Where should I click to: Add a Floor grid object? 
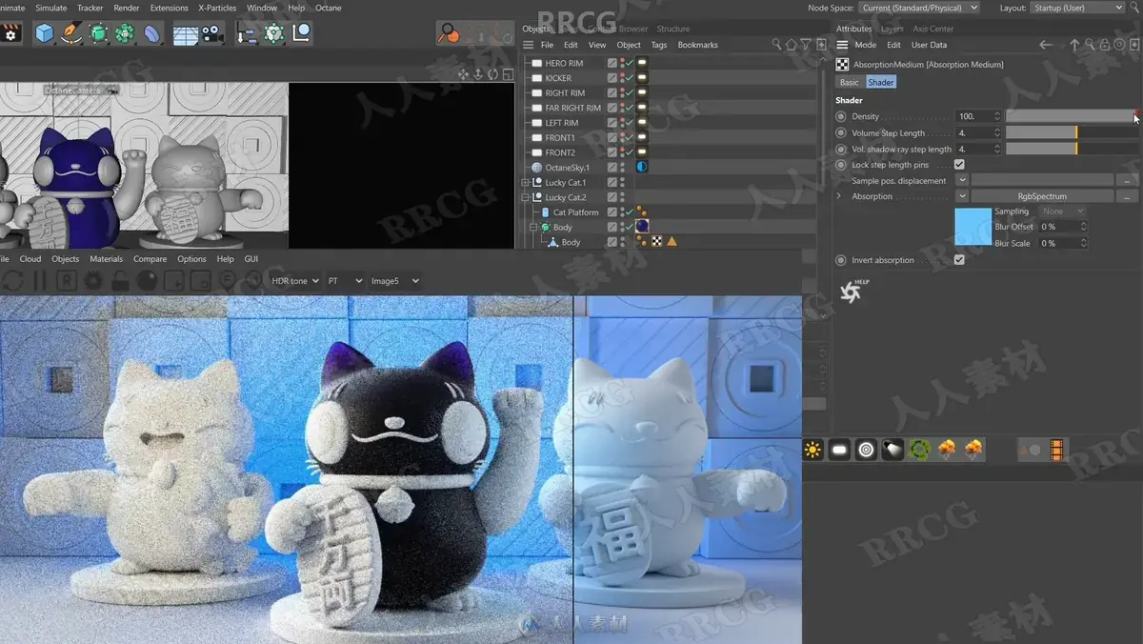(x=185, y=34)
